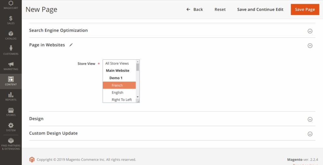Open the Reports bar chart icon

[x=11, y=95]
